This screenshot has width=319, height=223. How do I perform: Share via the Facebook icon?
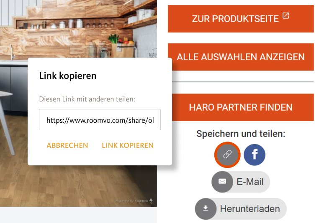[x=255, y=155]
